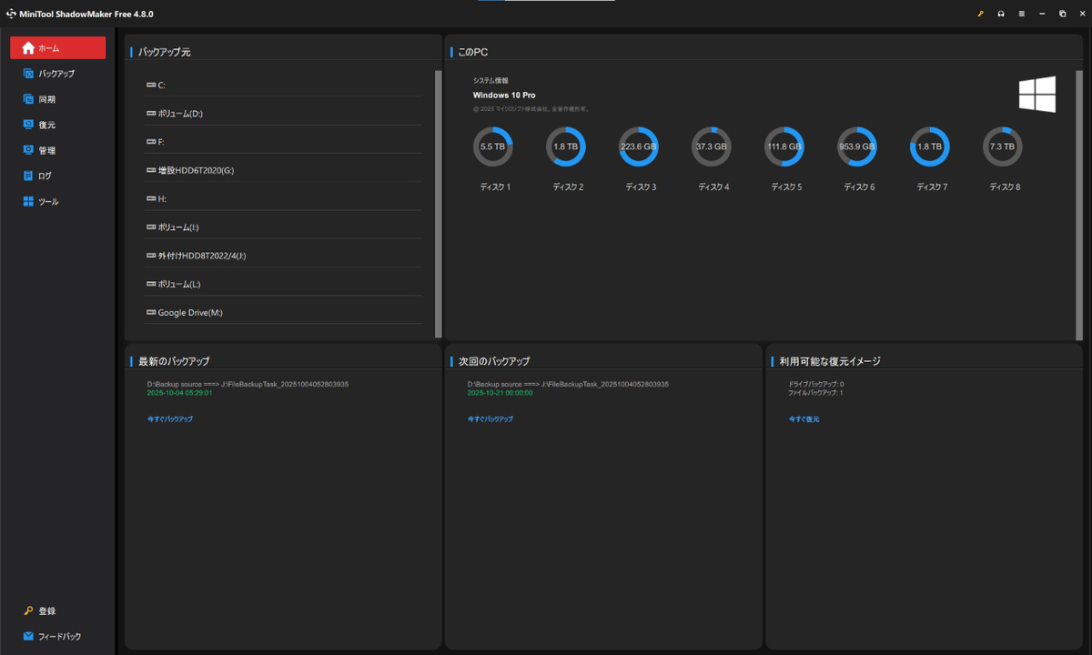Select the disk ring showing 953.9 GB (ディスク 6)
Viewport: 1092px width, 655px height.
pos(856,146)
